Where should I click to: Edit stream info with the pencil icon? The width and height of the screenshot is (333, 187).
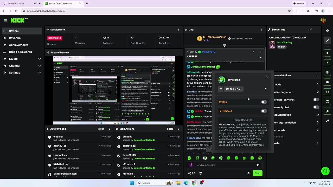(x=311, y=30)
